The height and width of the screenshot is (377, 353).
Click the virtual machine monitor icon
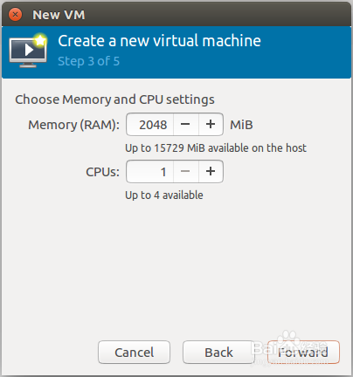point(28,51)
